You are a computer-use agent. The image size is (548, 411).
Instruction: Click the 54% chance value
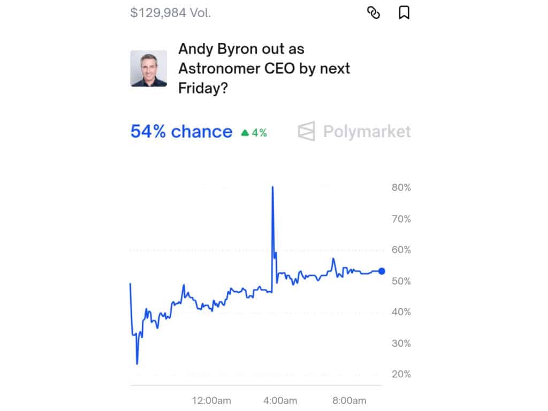pyautogui.click(x=181, y=132)
